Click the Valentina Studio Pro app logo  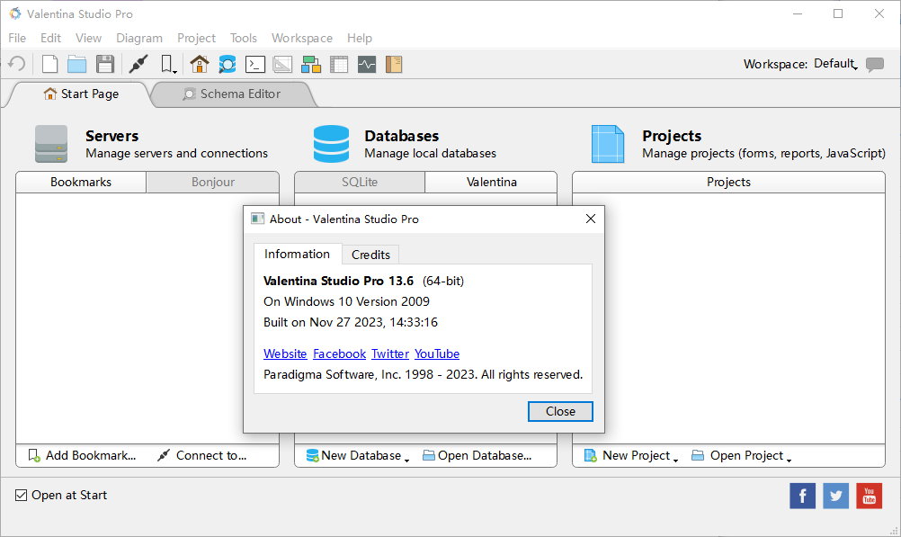15,13
